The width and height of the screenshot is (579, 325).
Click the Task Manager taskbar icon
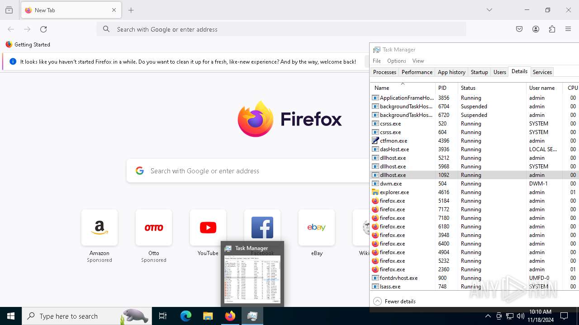252,316
